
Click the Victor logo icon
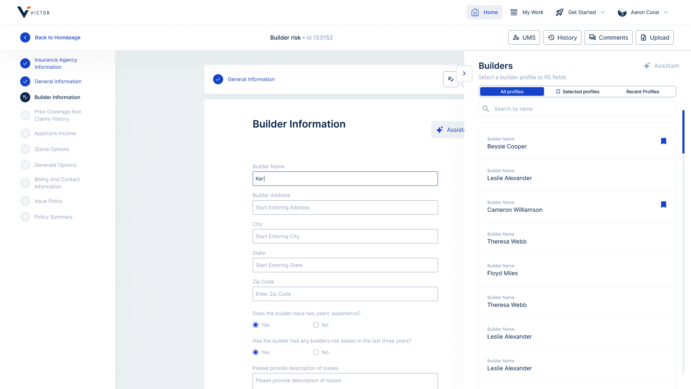(24, 12)
